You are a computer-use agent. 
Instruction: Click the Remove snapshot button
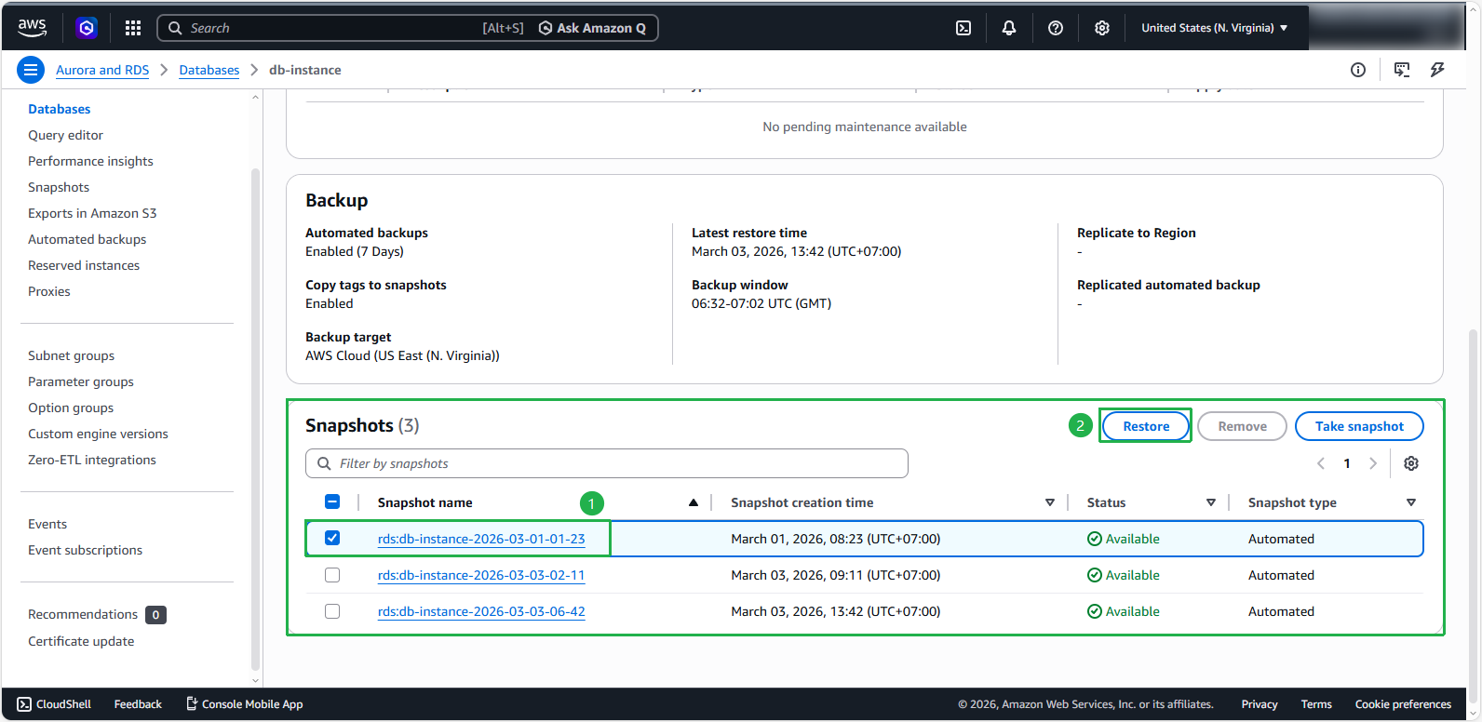(1242, 426)
